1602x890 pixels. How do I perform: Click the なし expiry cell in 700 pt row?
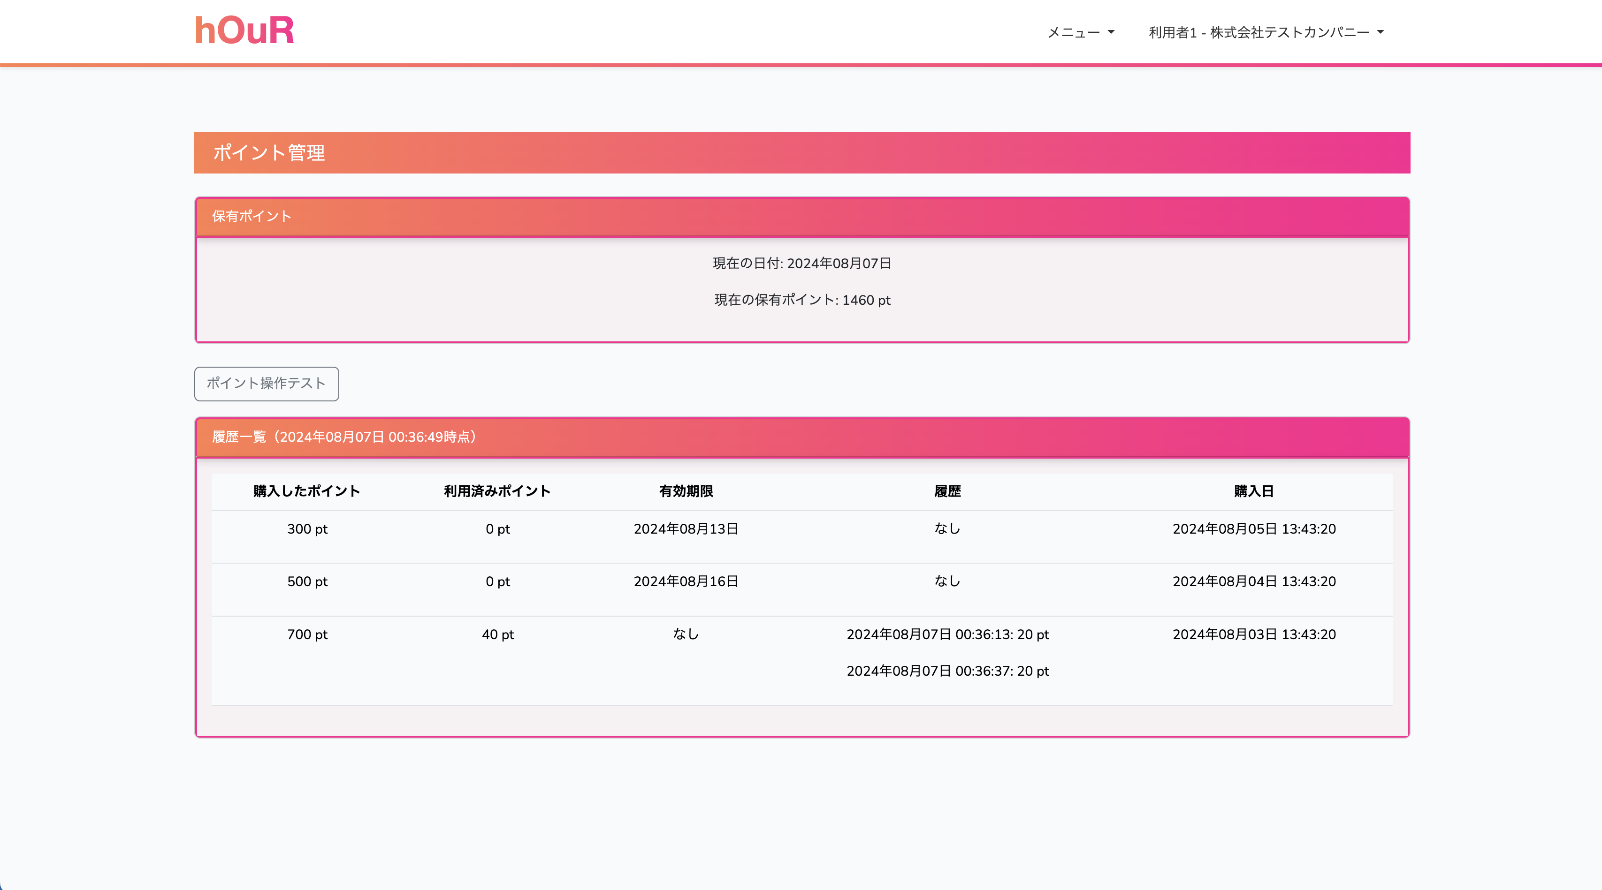tap(686, 634)
